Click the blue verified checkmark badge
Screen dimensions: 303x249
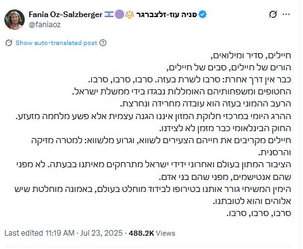click(203, 15)
